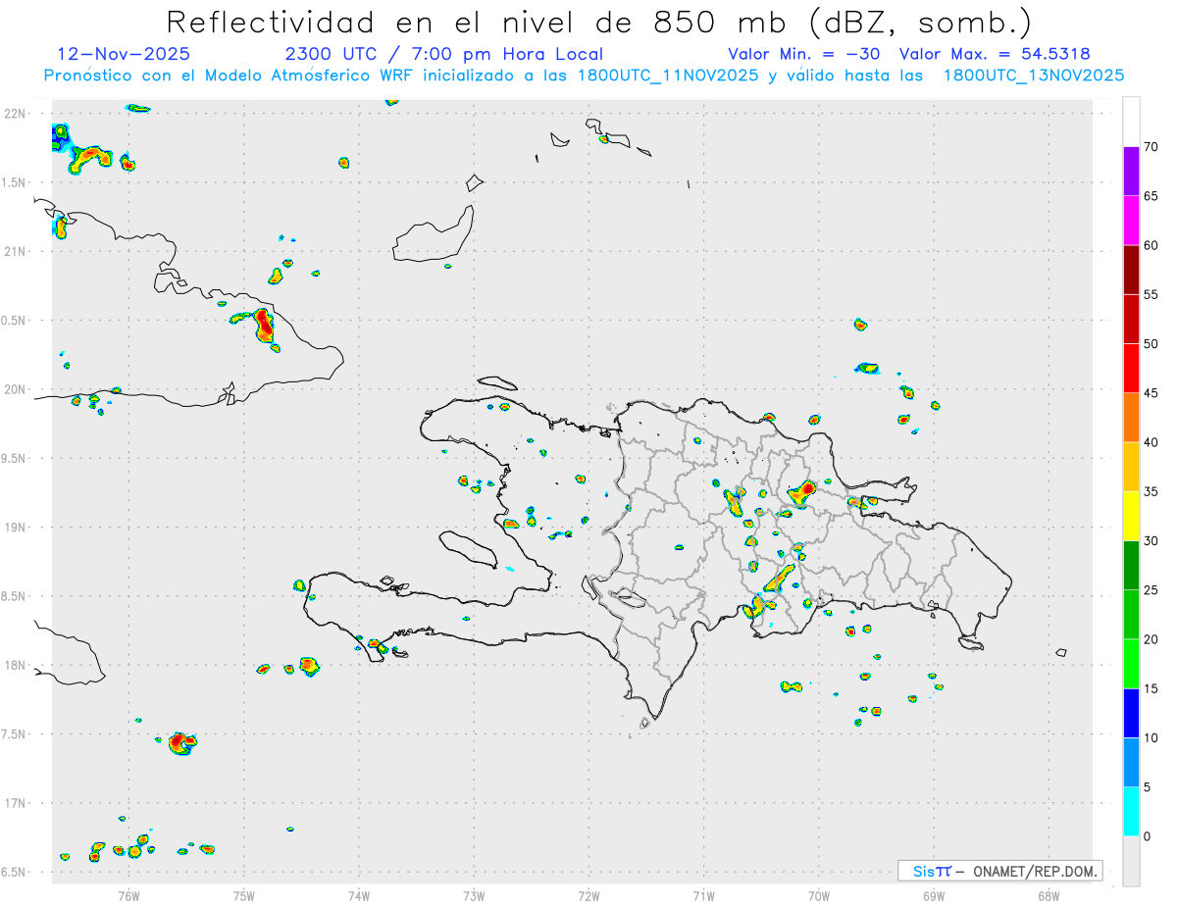1177x909 pixels.
Task: Select the colorbar label '30'
Action: tap(1151, 541)
